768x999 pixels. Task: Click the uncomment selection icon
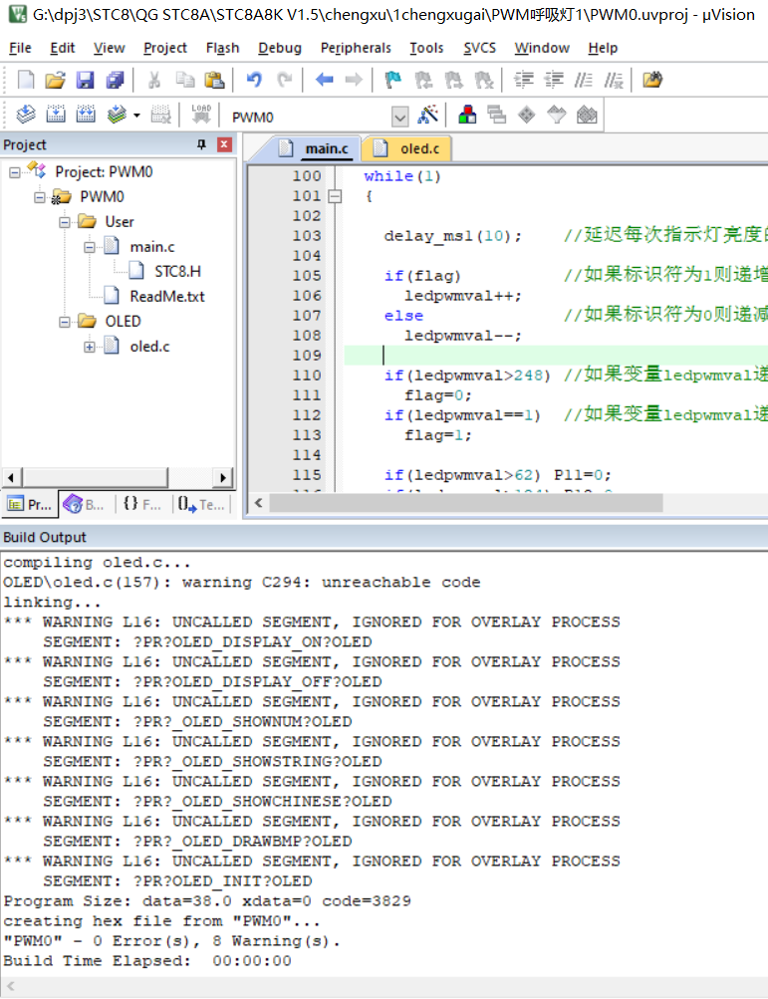(614, 80)
